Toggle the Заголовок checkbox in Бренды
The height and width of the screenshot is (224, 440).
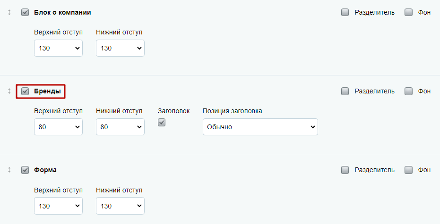pos(162,122)
